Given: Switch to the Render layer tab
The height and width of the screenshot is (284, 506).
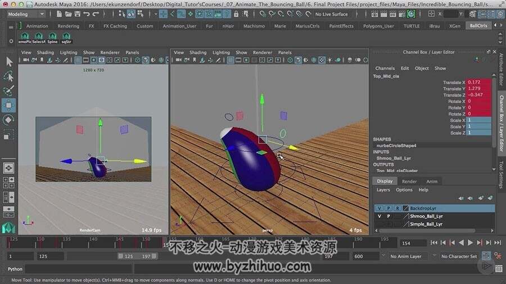Looking at the screenshot, I should [x=409, y=181].
